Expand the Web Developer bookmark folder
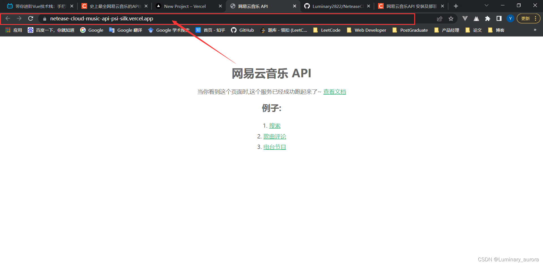This screenshot has width=543, height=265. (366, 30)
